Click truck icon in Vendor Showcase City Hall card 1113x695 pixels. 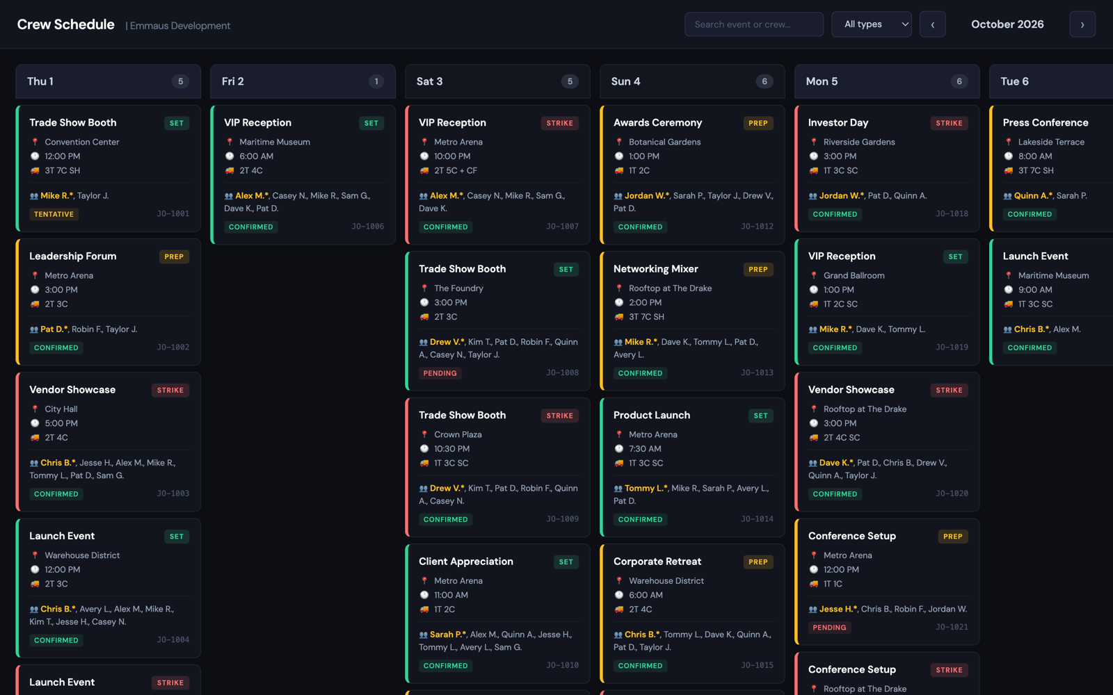(35, 437)
